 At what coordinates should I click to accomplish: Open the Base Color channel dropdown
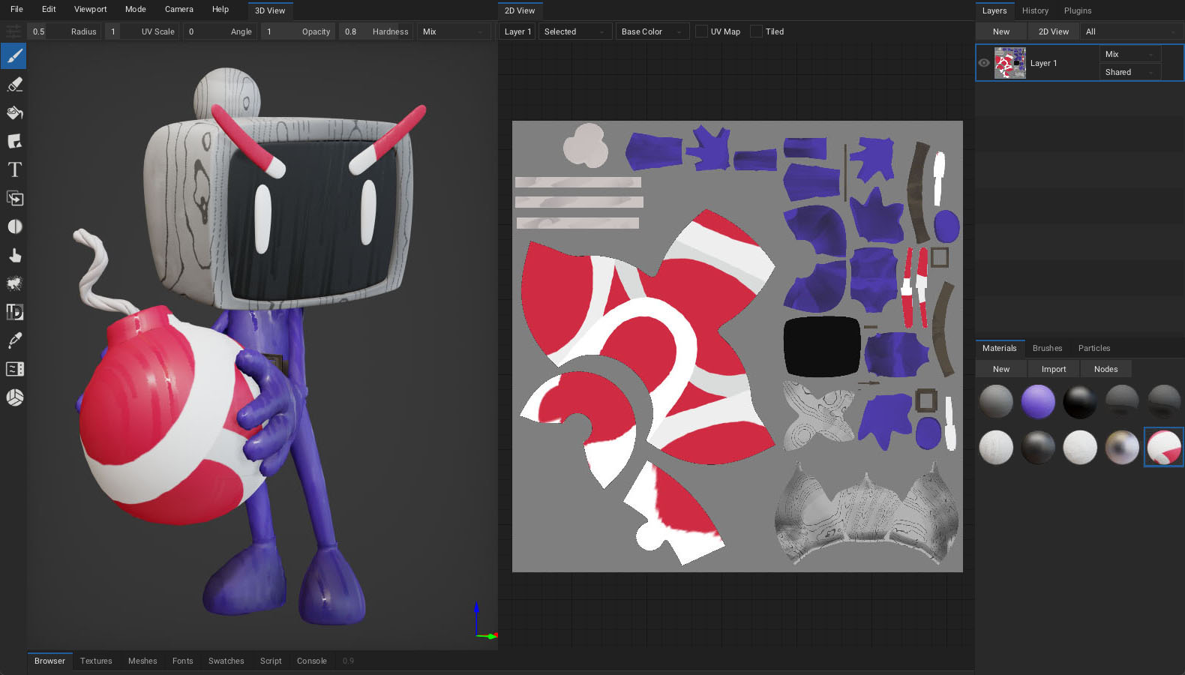pyautogui.click(x=651, y=31)
